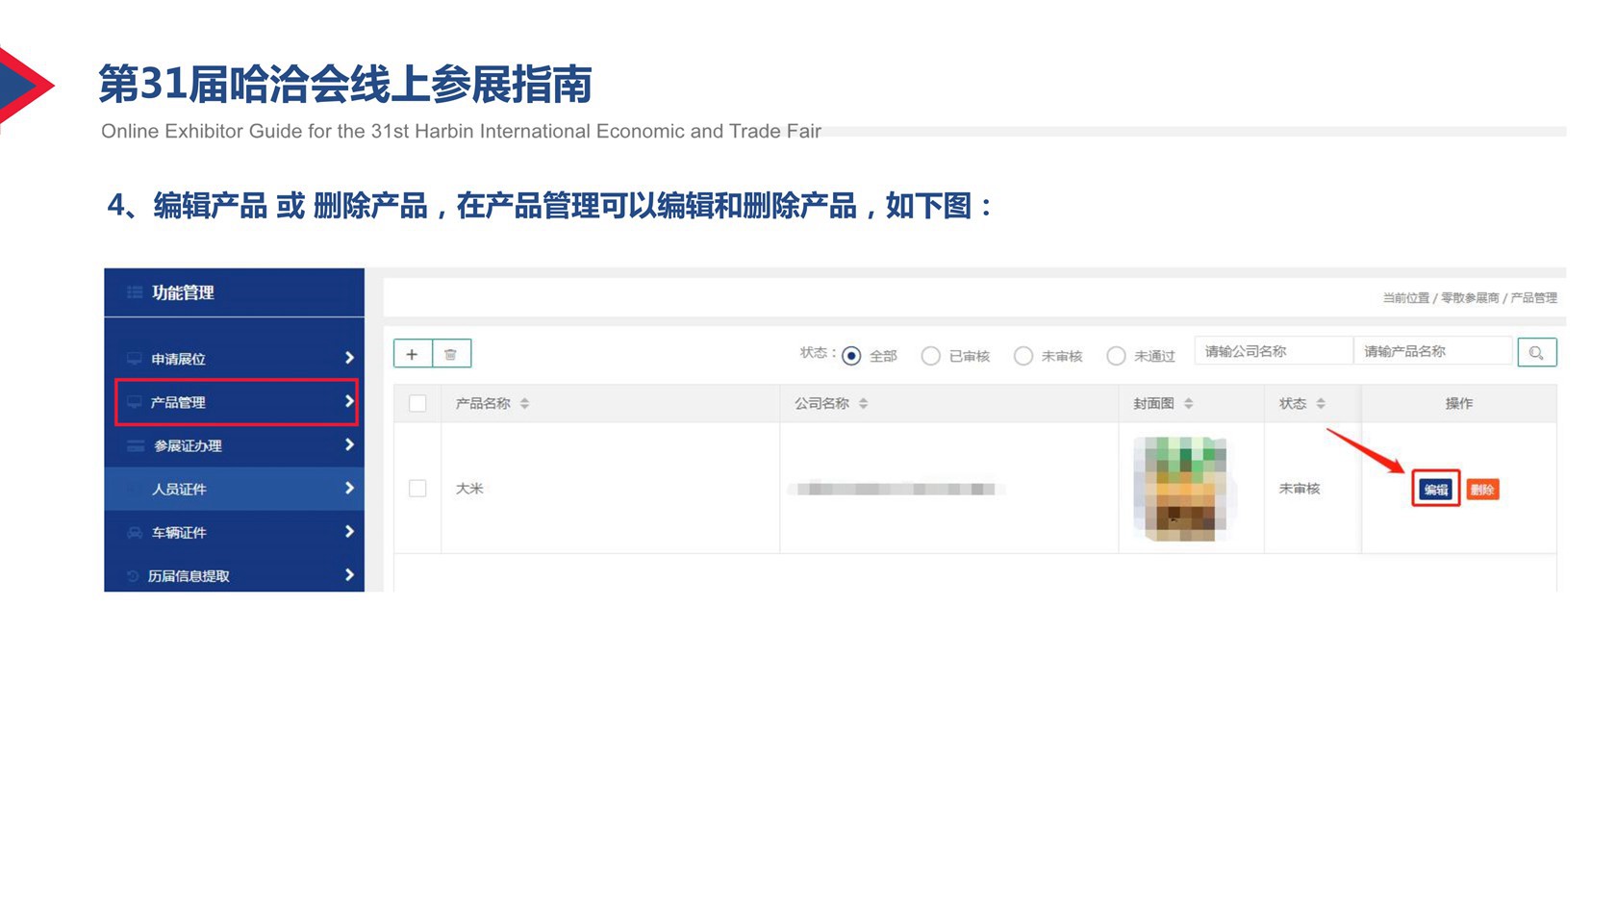Viewport: 1616px width, 909px height.
Task: Click the blue 编辑 button for 大米
Action: 1436,490
